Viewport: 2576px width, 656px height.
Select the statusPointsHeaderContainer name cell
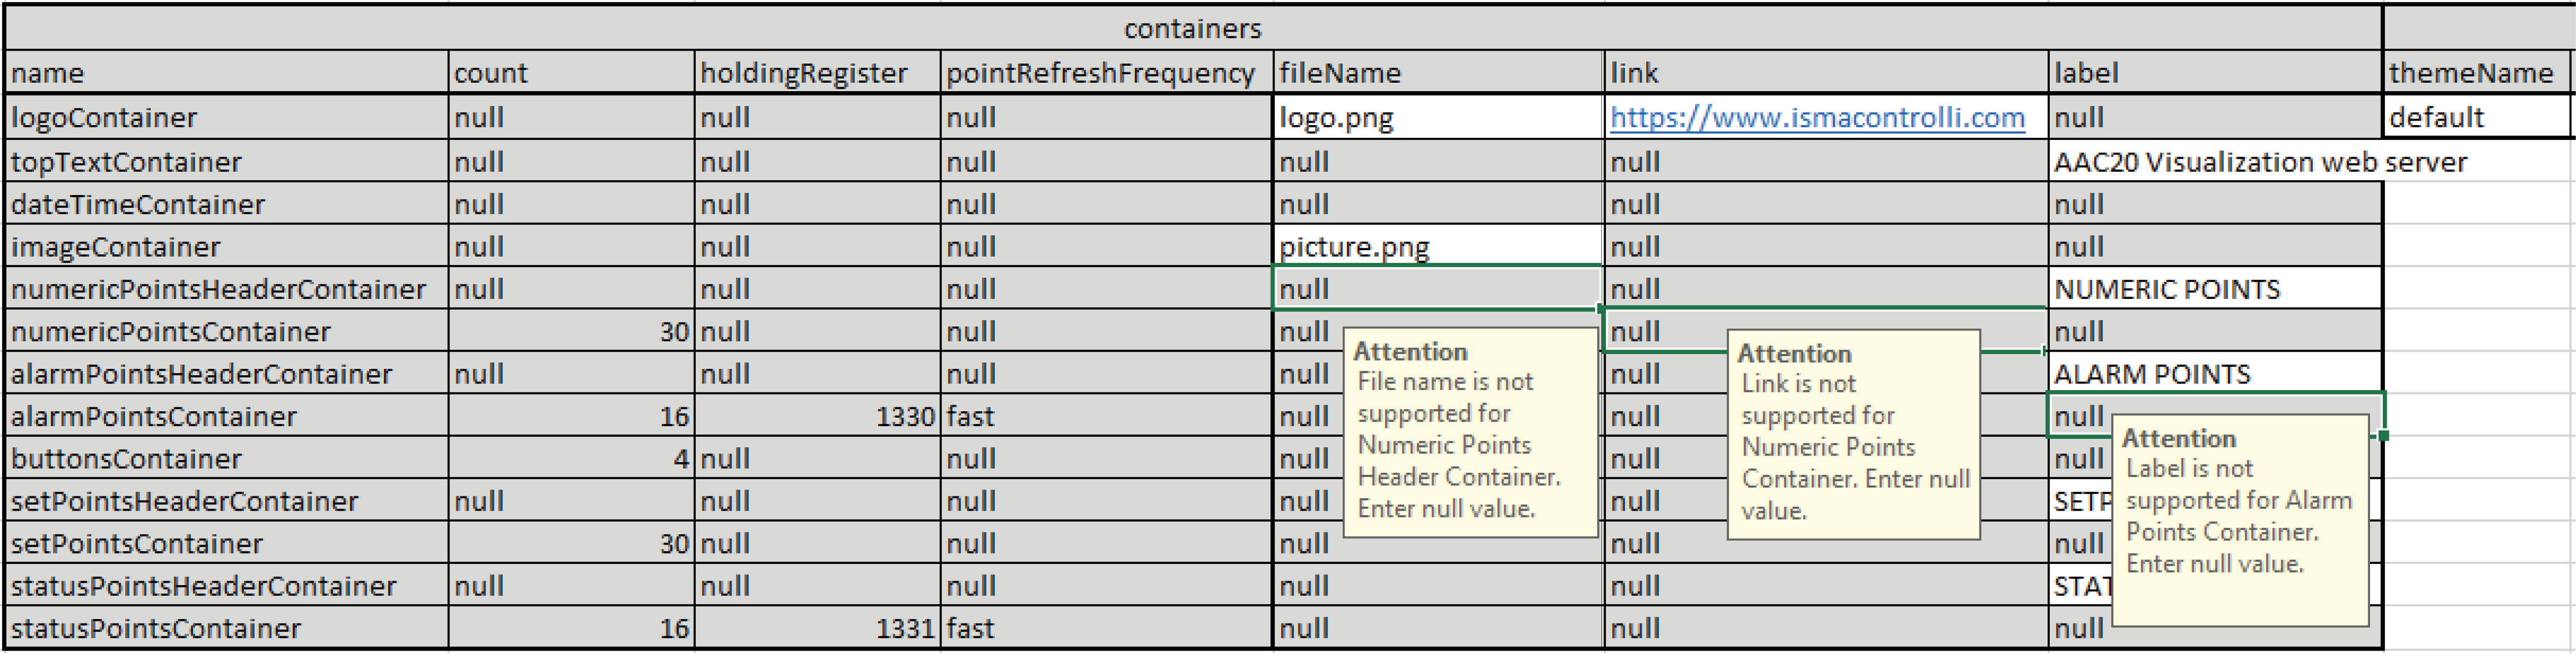point(226,586)
